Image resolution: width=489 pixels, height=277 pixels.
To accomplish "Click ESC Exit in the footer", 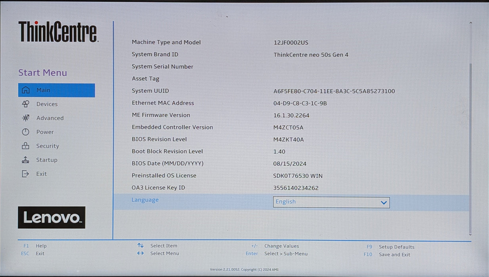I will coord(33,253).
